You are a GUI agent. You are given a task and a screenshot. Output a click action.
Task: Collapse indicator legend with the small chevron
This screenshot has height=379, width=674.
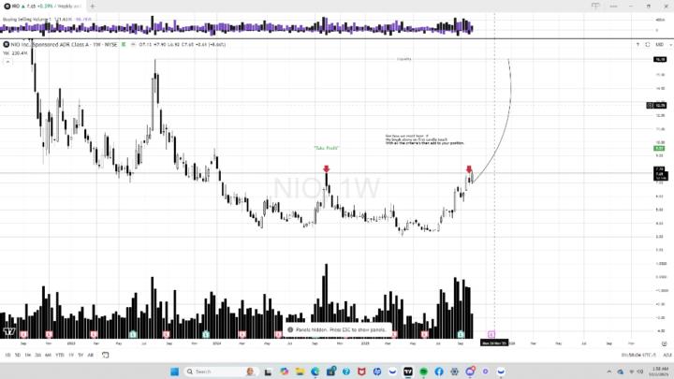coord(7,62)
